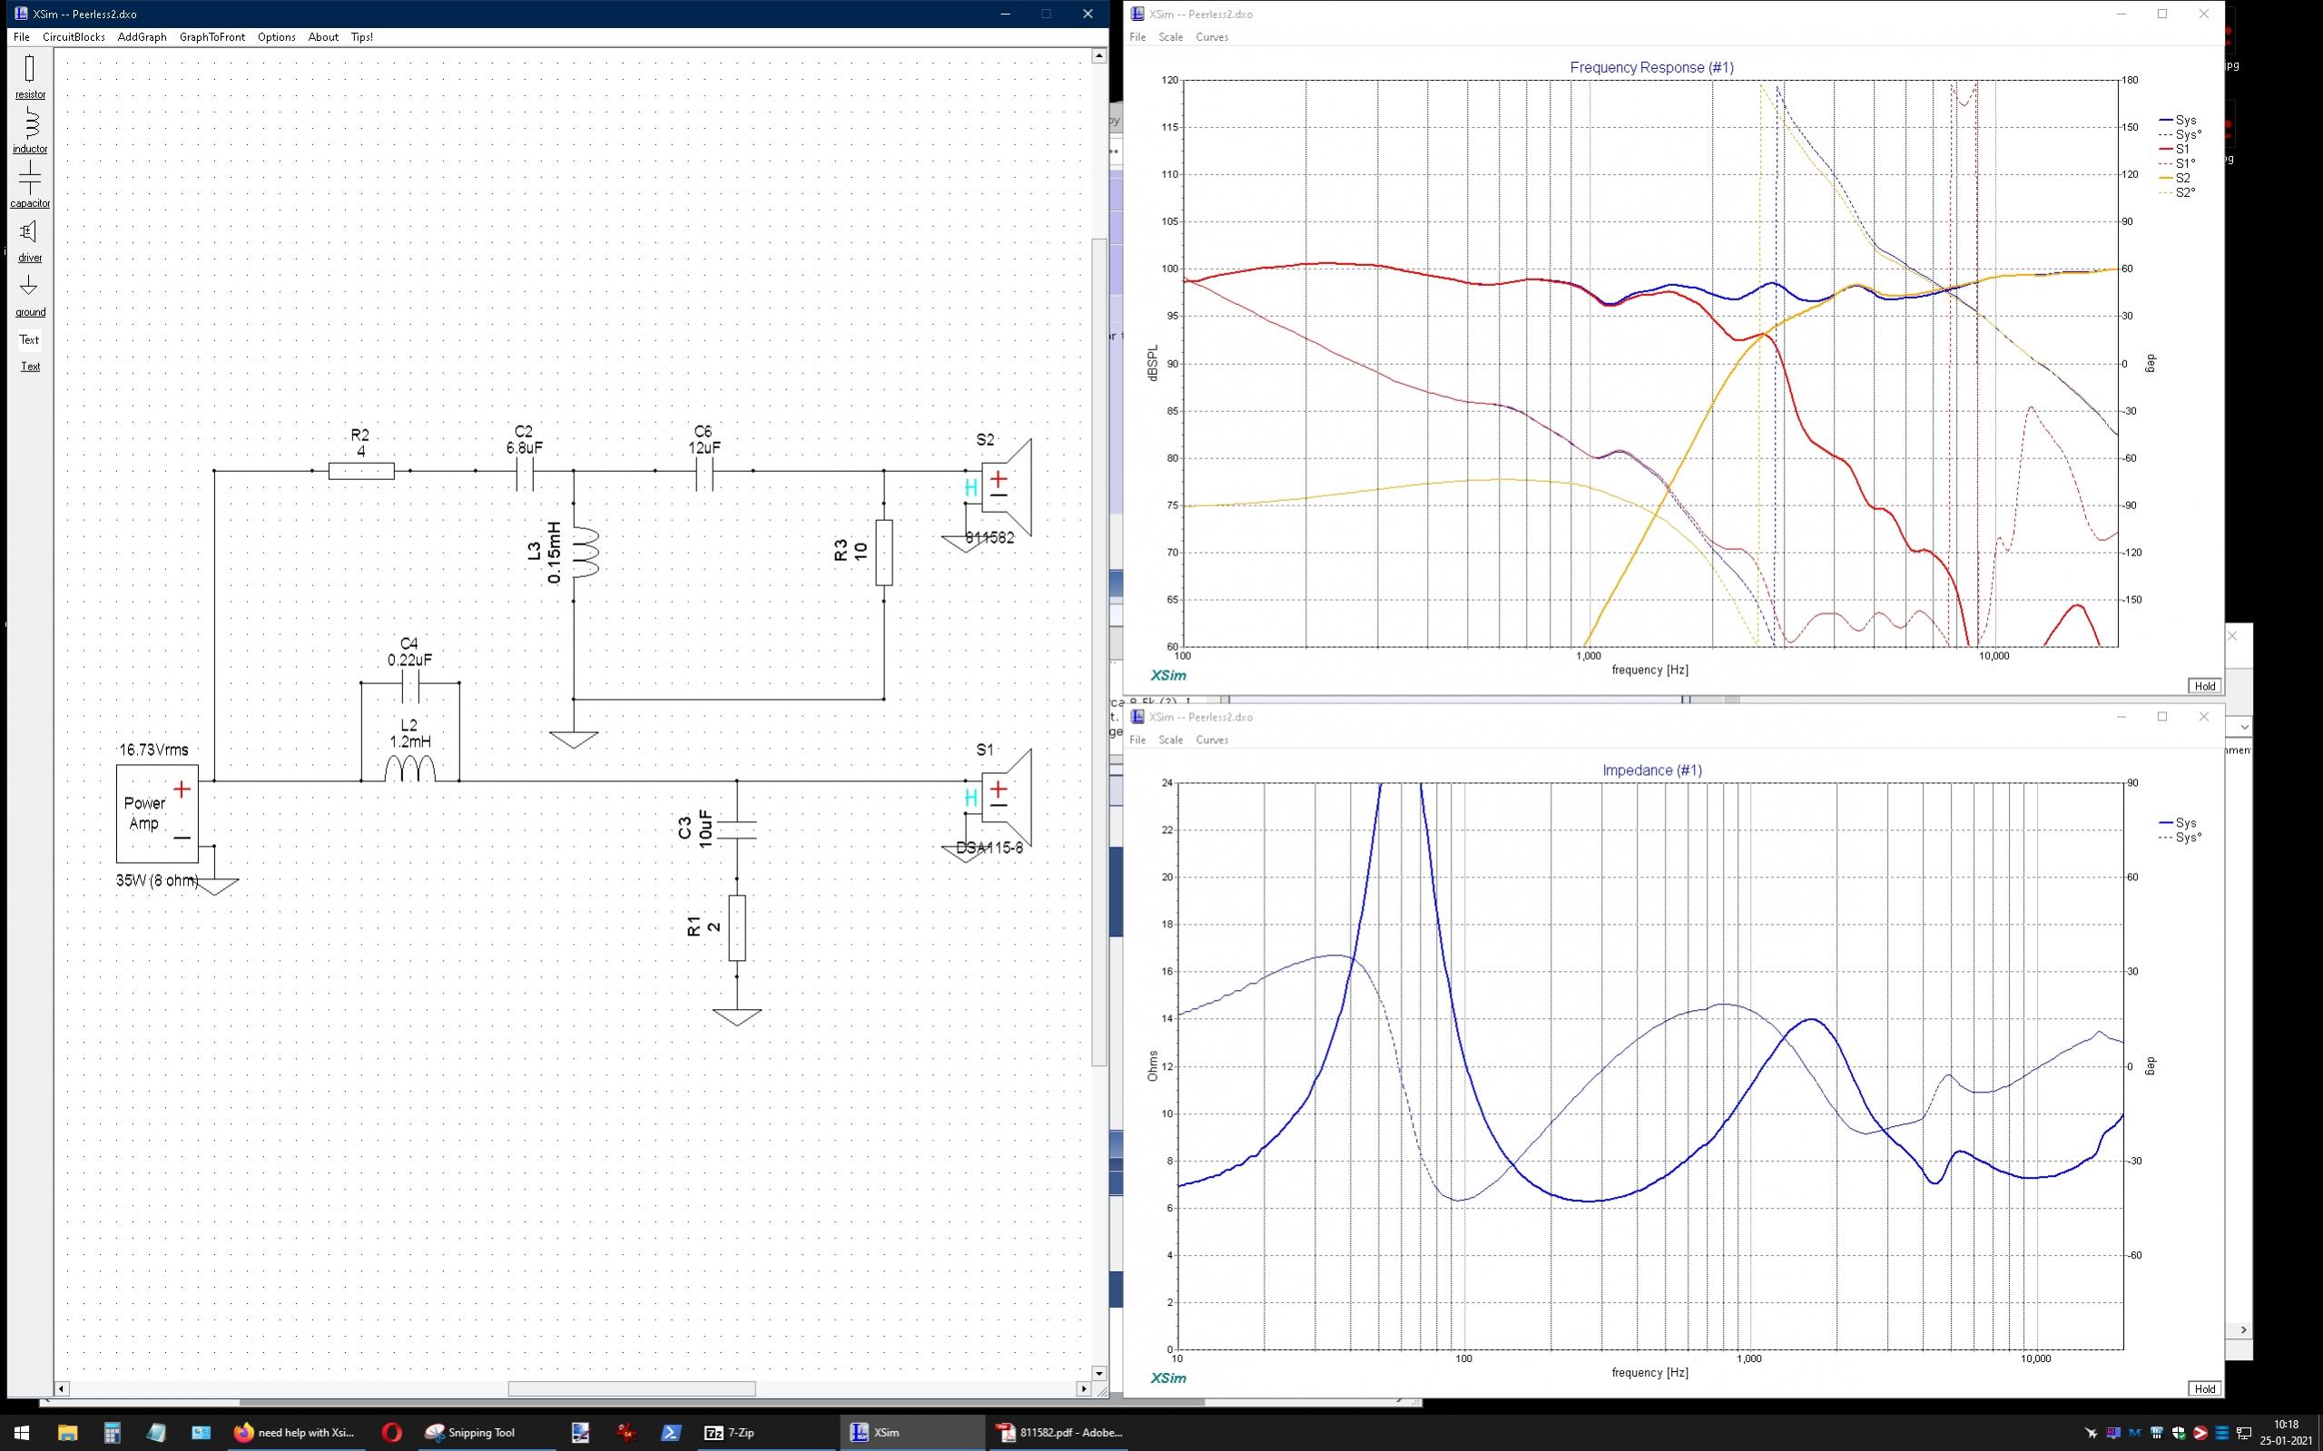This screenshot has height=1451, width=2323.
Task: Choose the lower underlined Text tool
Action: (30, 367)
